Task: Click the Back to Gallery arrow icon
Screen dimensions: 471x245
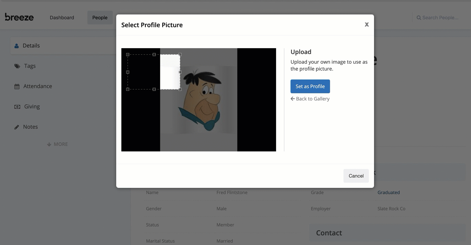Action: click(x=293, y=99)
